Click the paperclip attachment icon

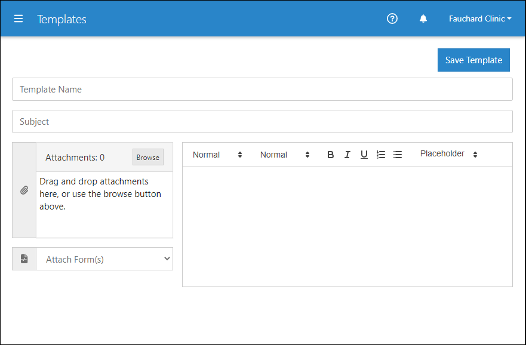[x=24, y=190]
